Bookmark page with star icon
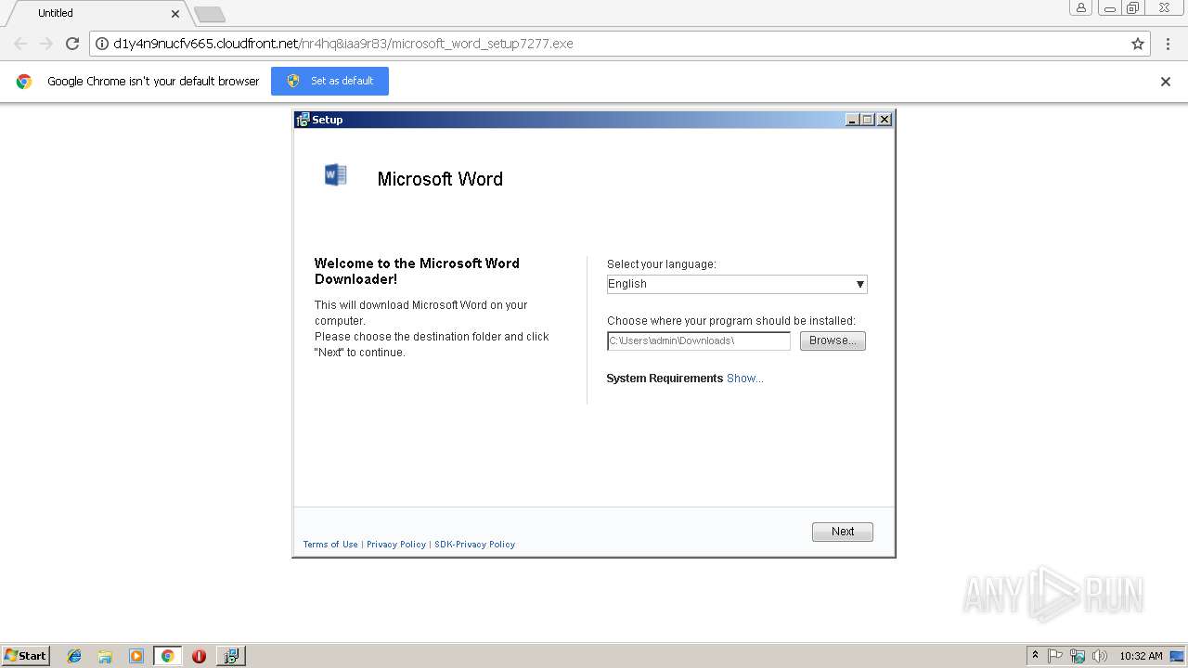This screenshot has height=668, width=1188. [x=1138, y=44]
